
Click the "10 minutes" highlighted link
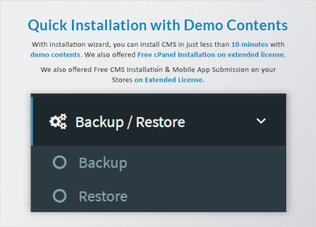(250, 44)
